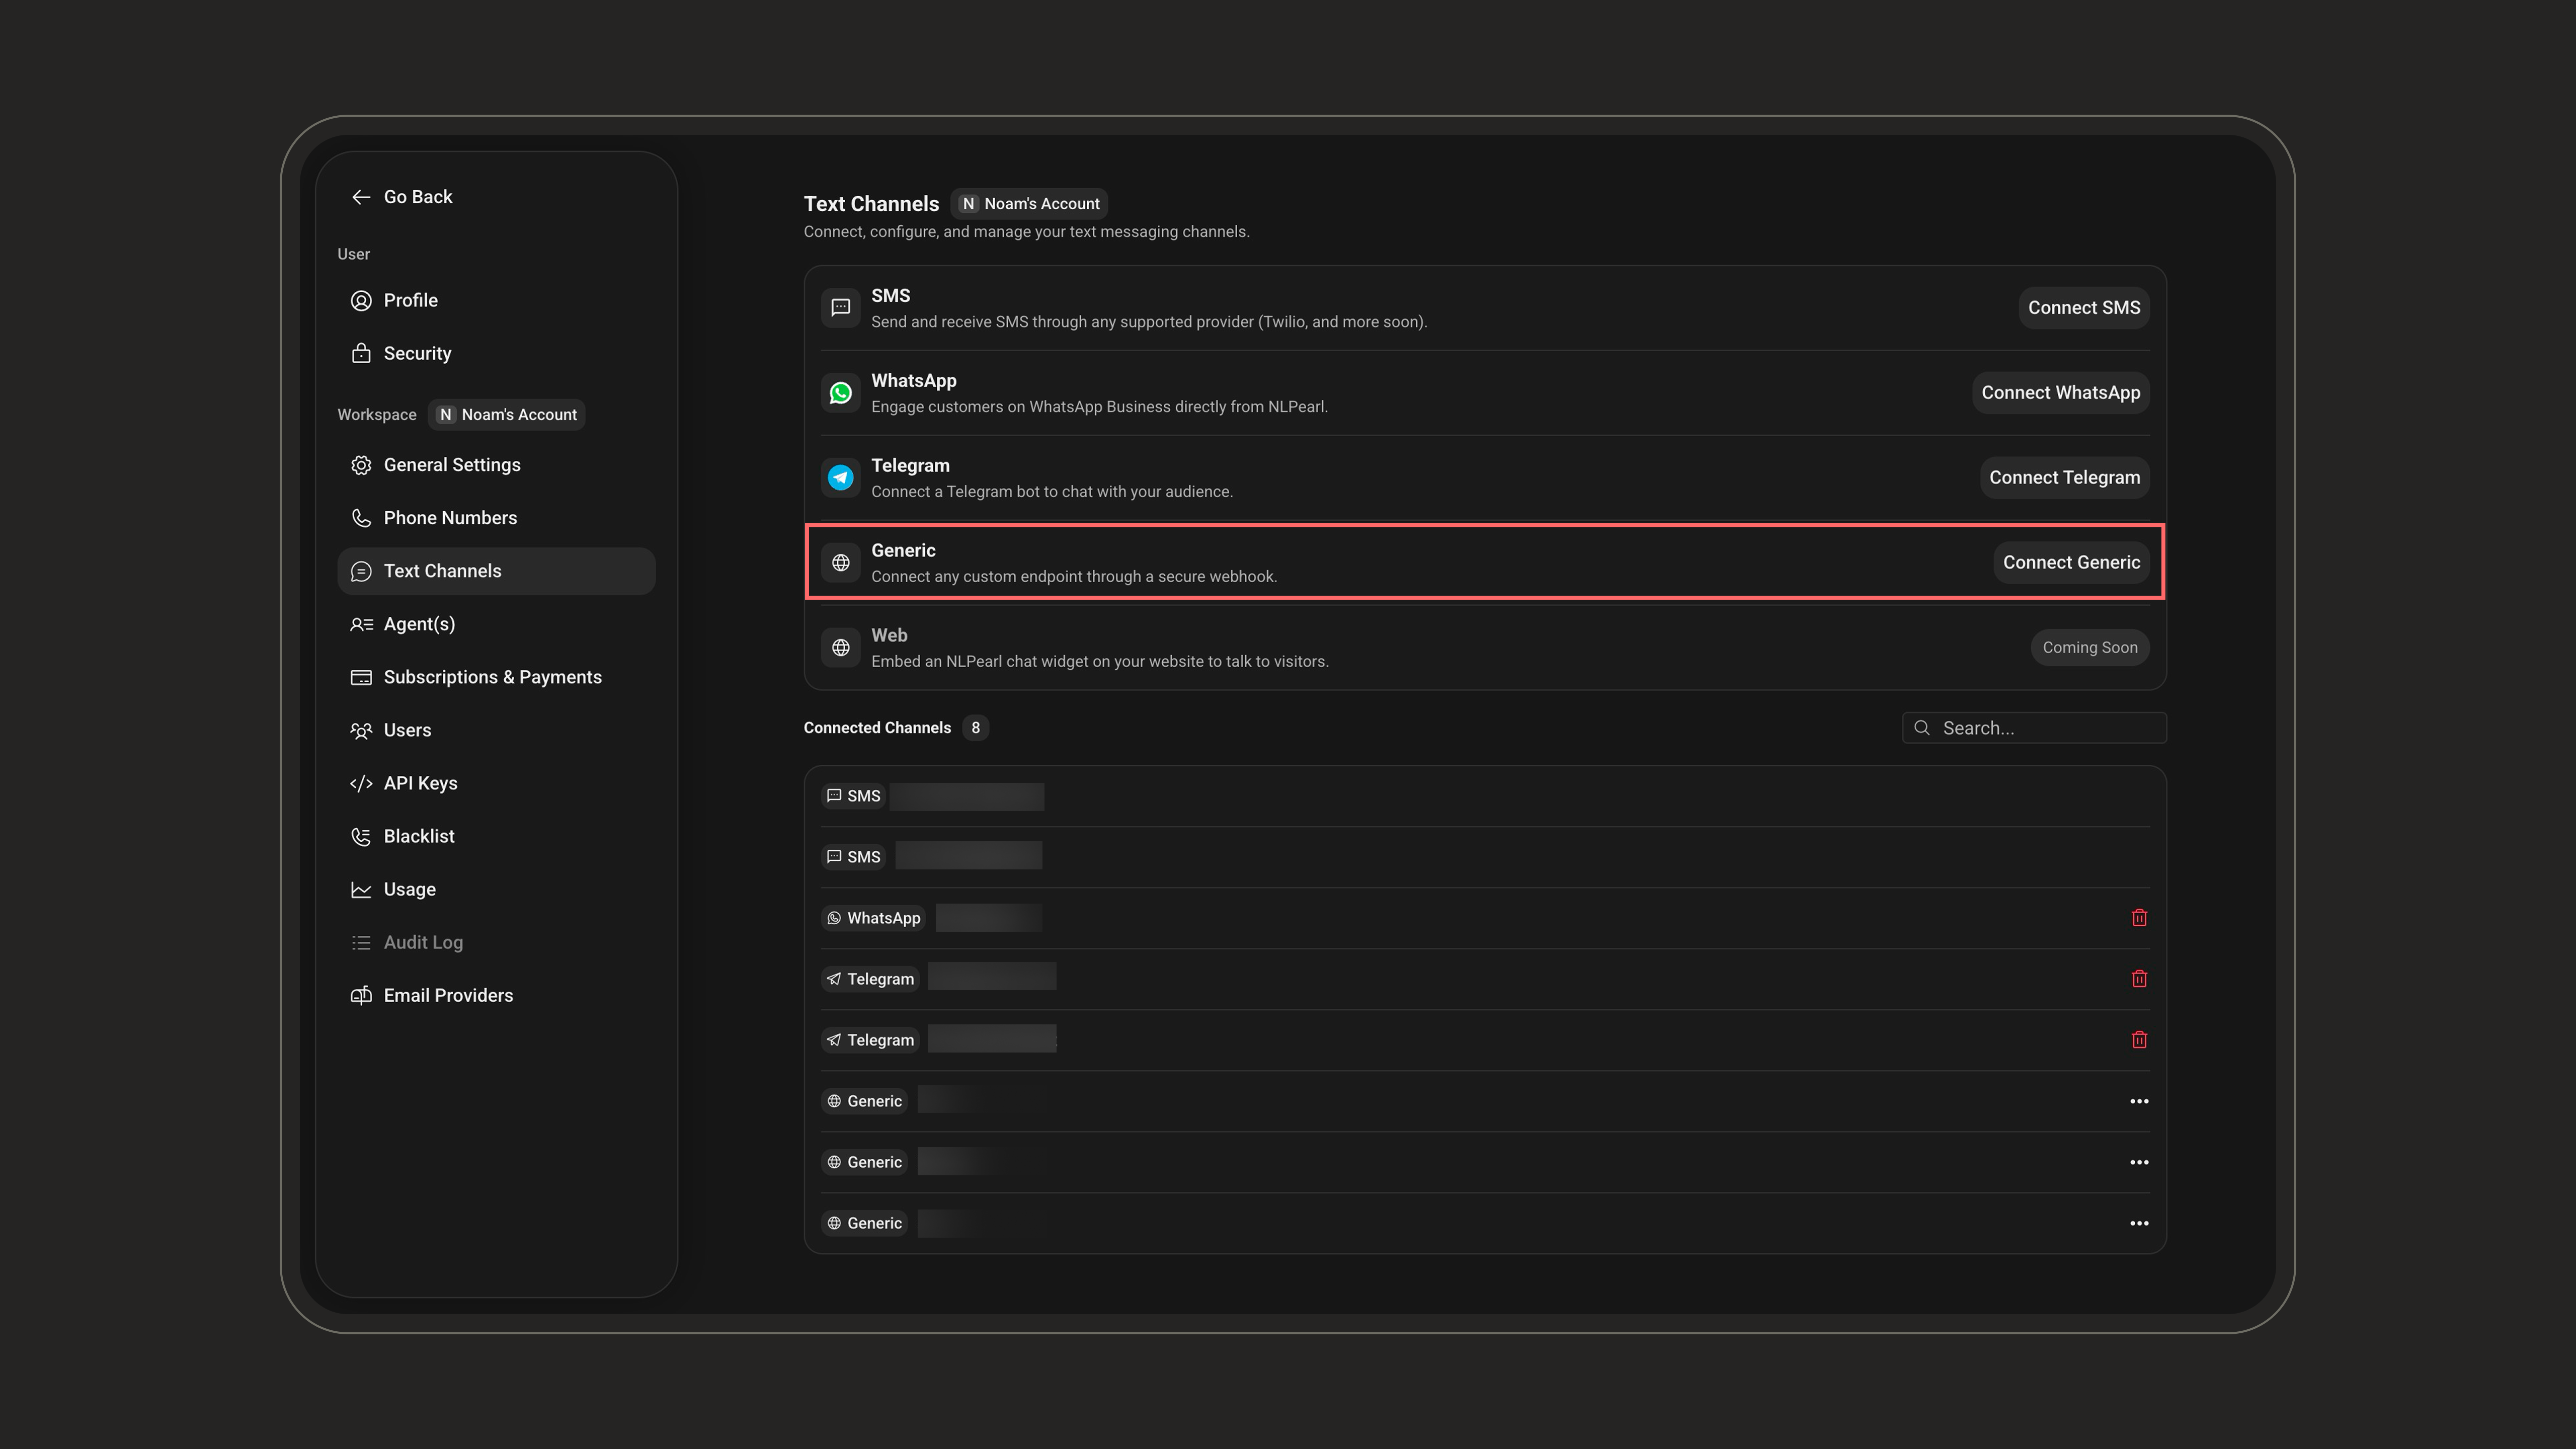Click the first connected Generic tag
The height and width of the screenshot is (1449, 2576).
[864, 1101]
